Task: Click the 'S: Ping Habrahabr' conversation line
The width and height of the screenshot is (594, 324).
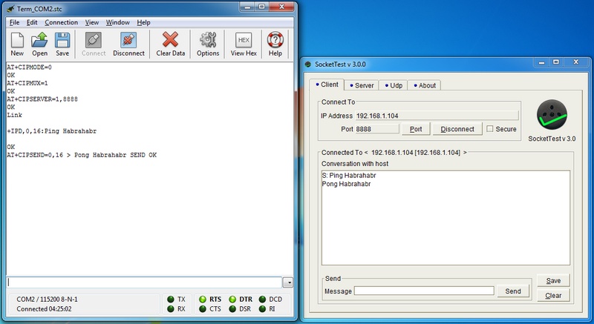Action: 349,176
